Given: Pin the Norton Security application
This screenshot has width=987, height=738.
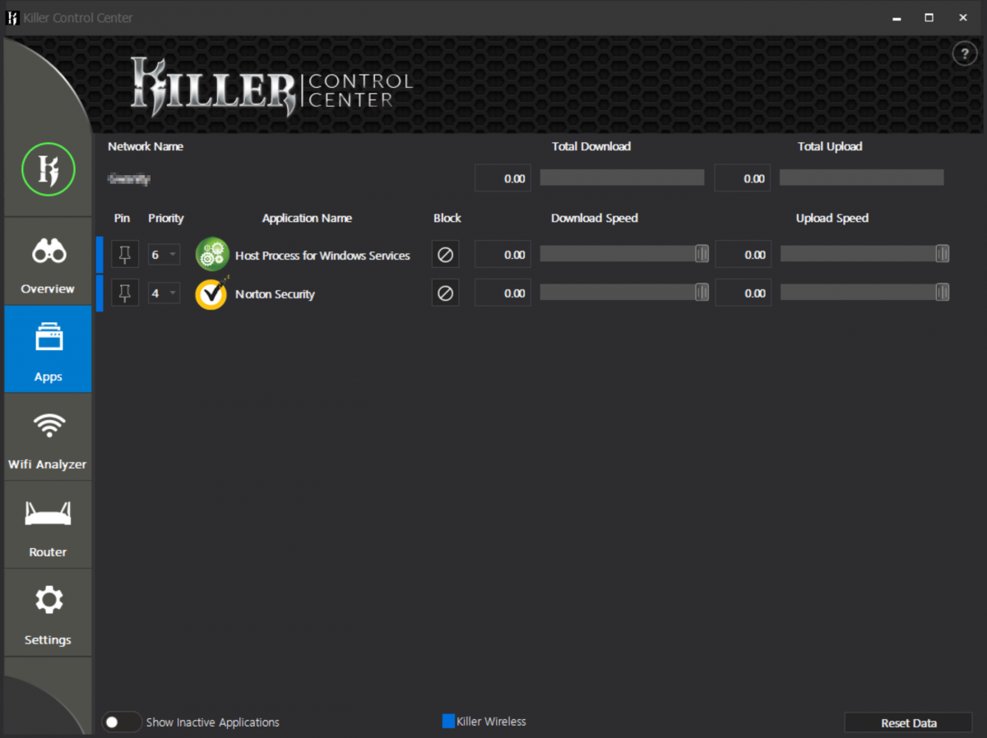Looking at the screenshot, I should pyautogui.click(x=125, y=293).
